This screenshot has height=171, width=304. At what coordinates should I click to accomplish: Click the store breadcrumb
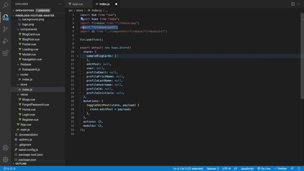(x=79, y=10)
